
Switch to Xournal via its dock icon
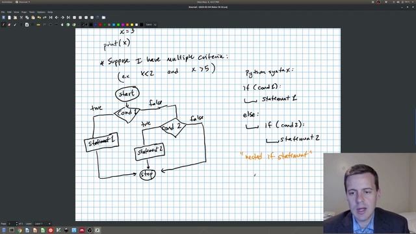click(x=97, y=230)
